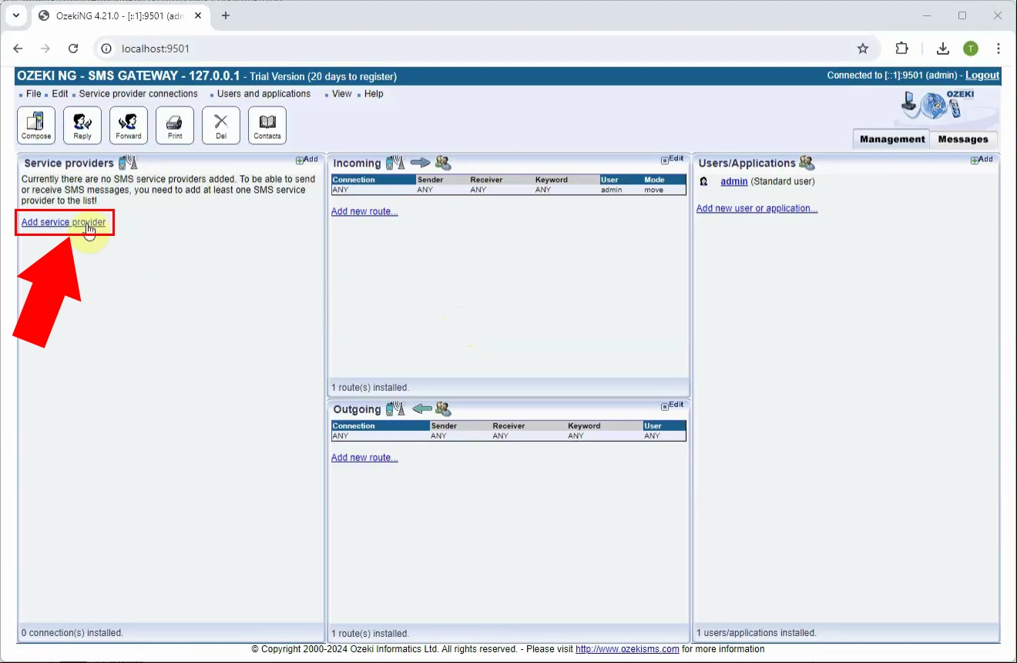Open the File menu

pyautogui.click(x=34, y=94)
